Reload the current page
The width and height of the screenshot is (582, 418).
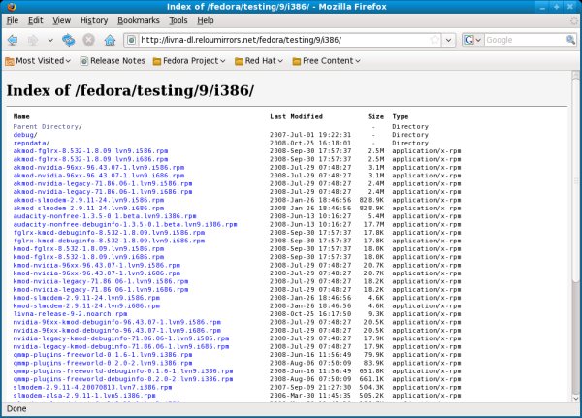click(68, 40)
